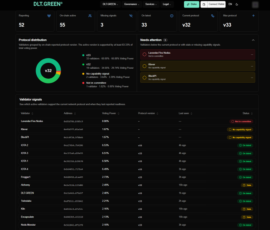Click the Stake button
Screen dimensions: 270x230
(191, 4)
